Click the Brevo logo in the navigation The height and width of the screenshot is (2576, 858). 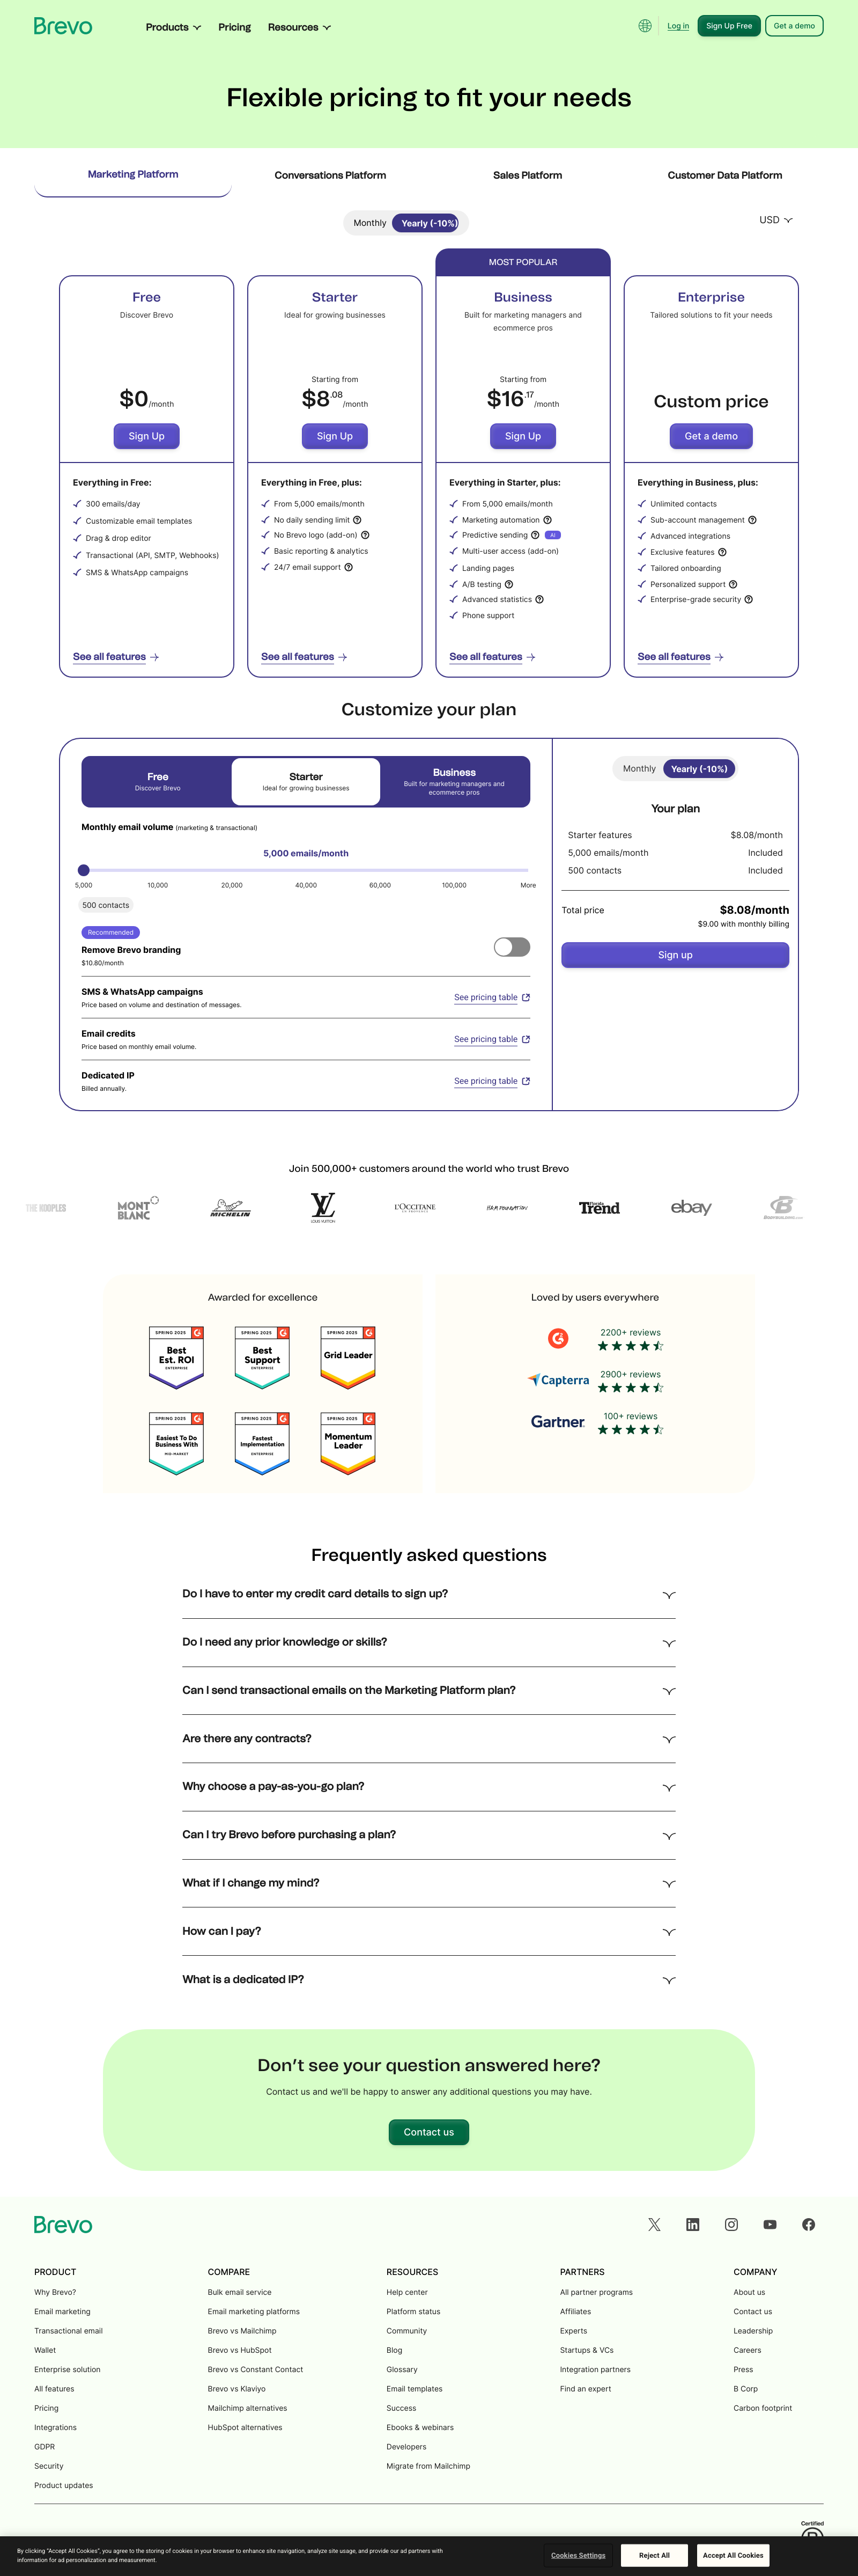click(x=62, y=26)
